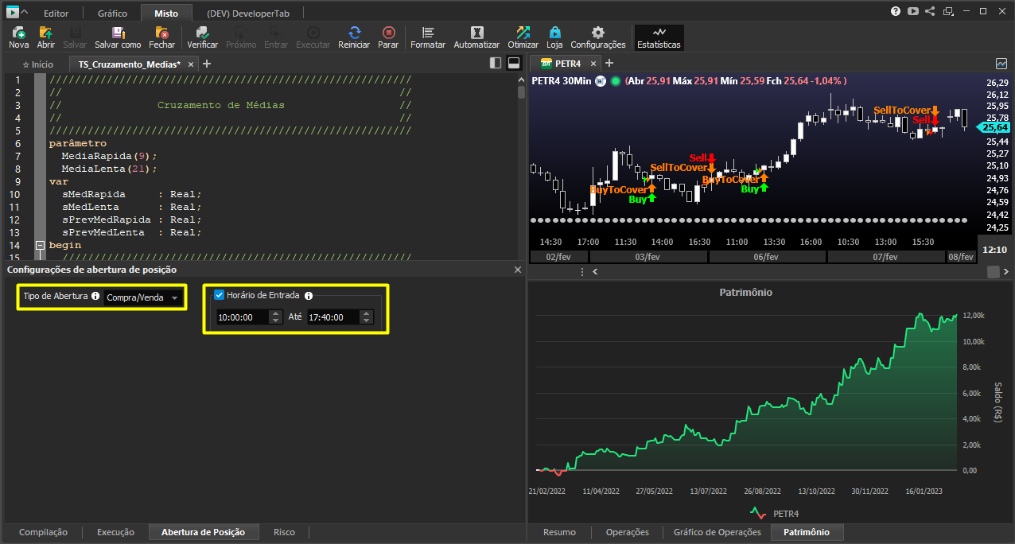
Task: Go to the Início editor tab
Action: [x=37, y=64]
